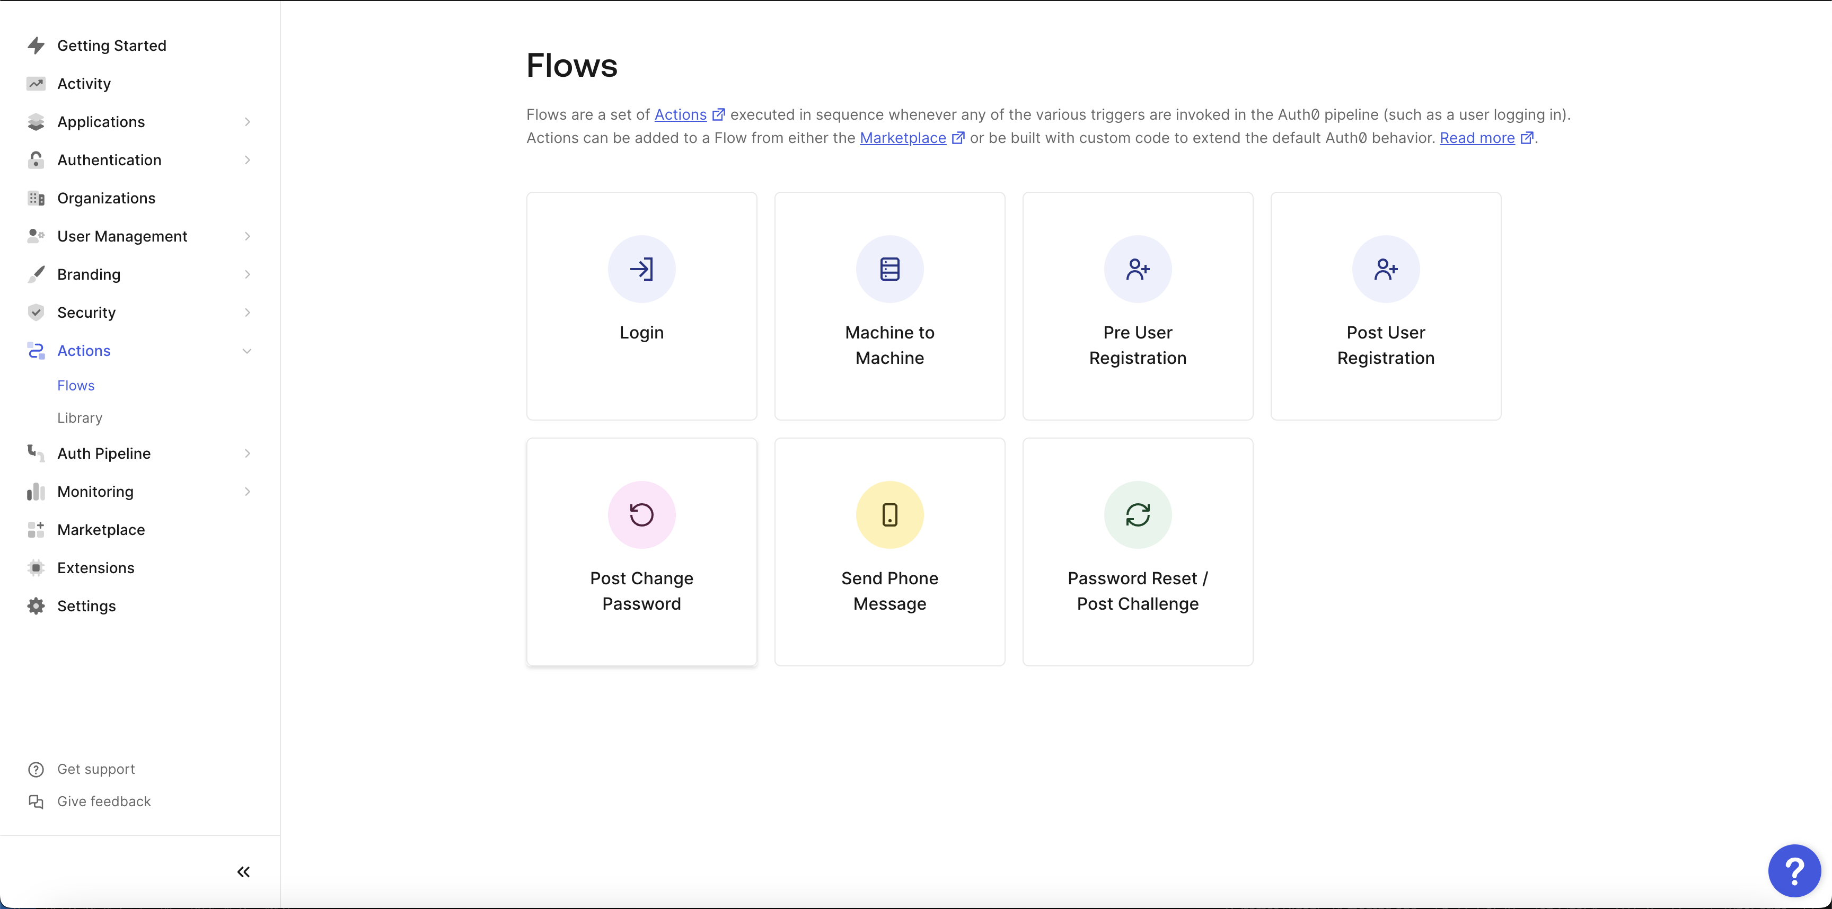This screenshot has height=909, width=1832.
Task: Expand the Applications menu chevron
Action: pyautogui.click(x=247, y=121)
